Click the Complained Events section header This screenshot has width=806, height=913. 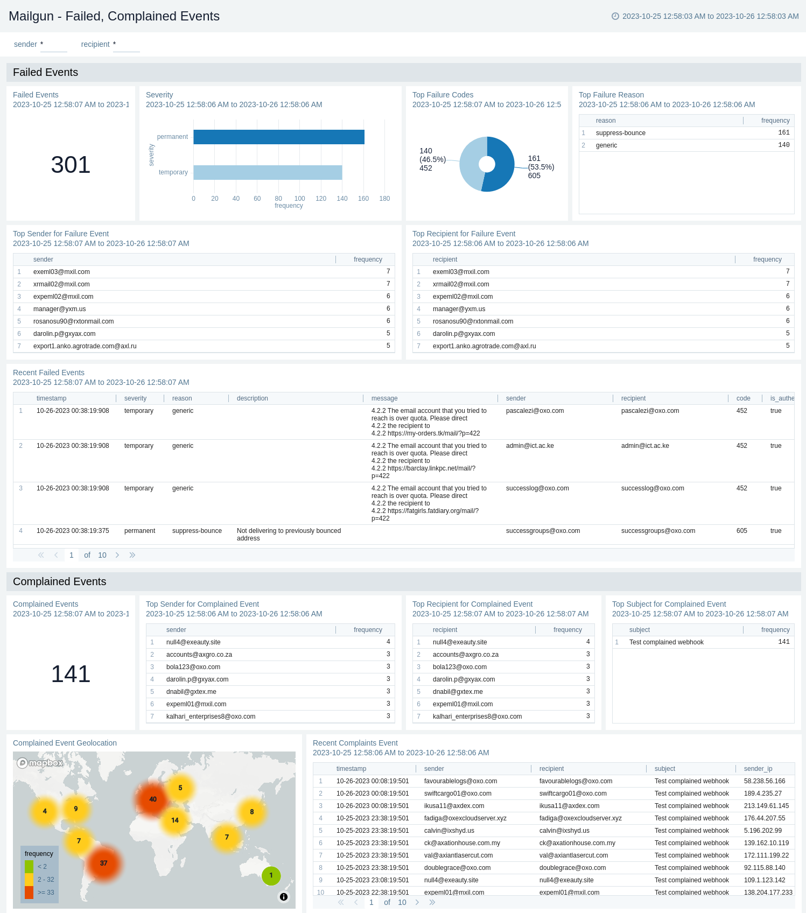coord(60,581)
